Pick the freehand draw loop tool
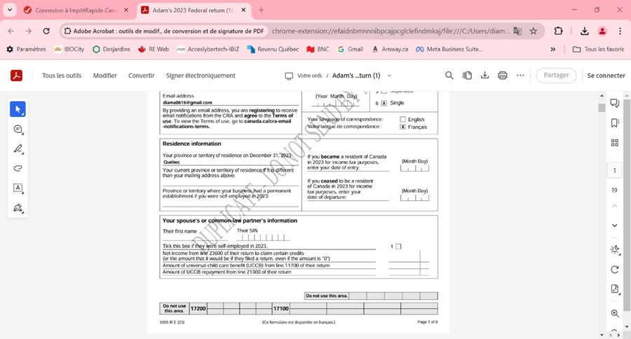The width and height of the screenshot is (631, 339). 18,168
